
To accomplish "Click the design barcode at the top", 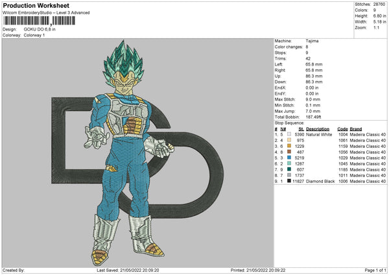I will point(38,21).
